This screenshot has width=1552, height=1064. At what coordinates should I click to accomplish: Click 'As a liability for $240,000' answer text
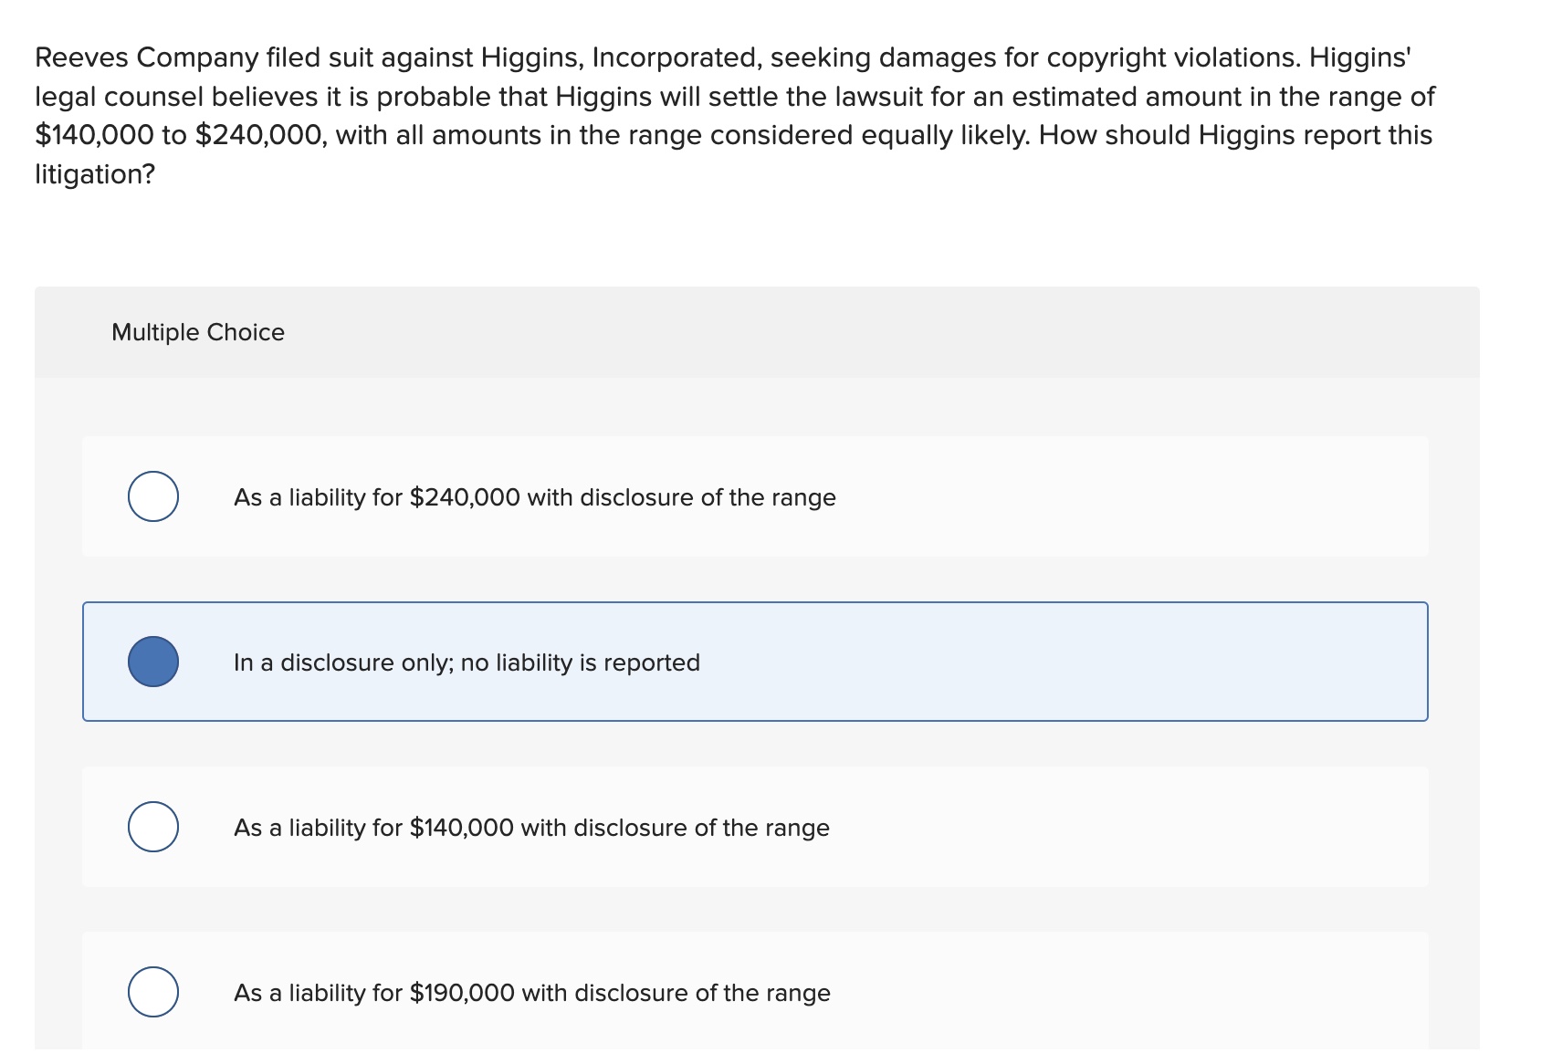(x=534, y=497)
